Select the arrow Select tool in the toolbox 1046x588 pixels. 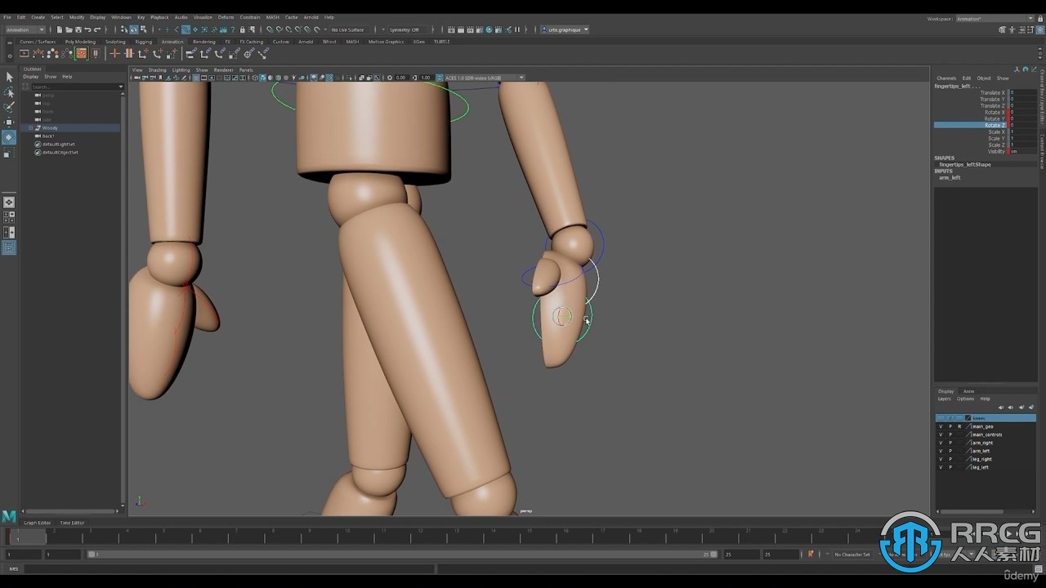pos(9,77)
